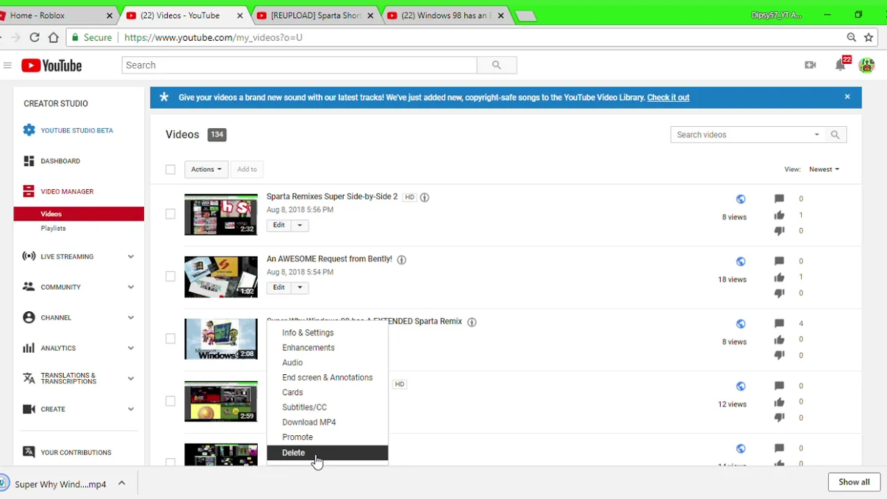
Task: Check the Sparta Remixes Super Side-by-Side 2 checkbox
Action: coord(170,214)
